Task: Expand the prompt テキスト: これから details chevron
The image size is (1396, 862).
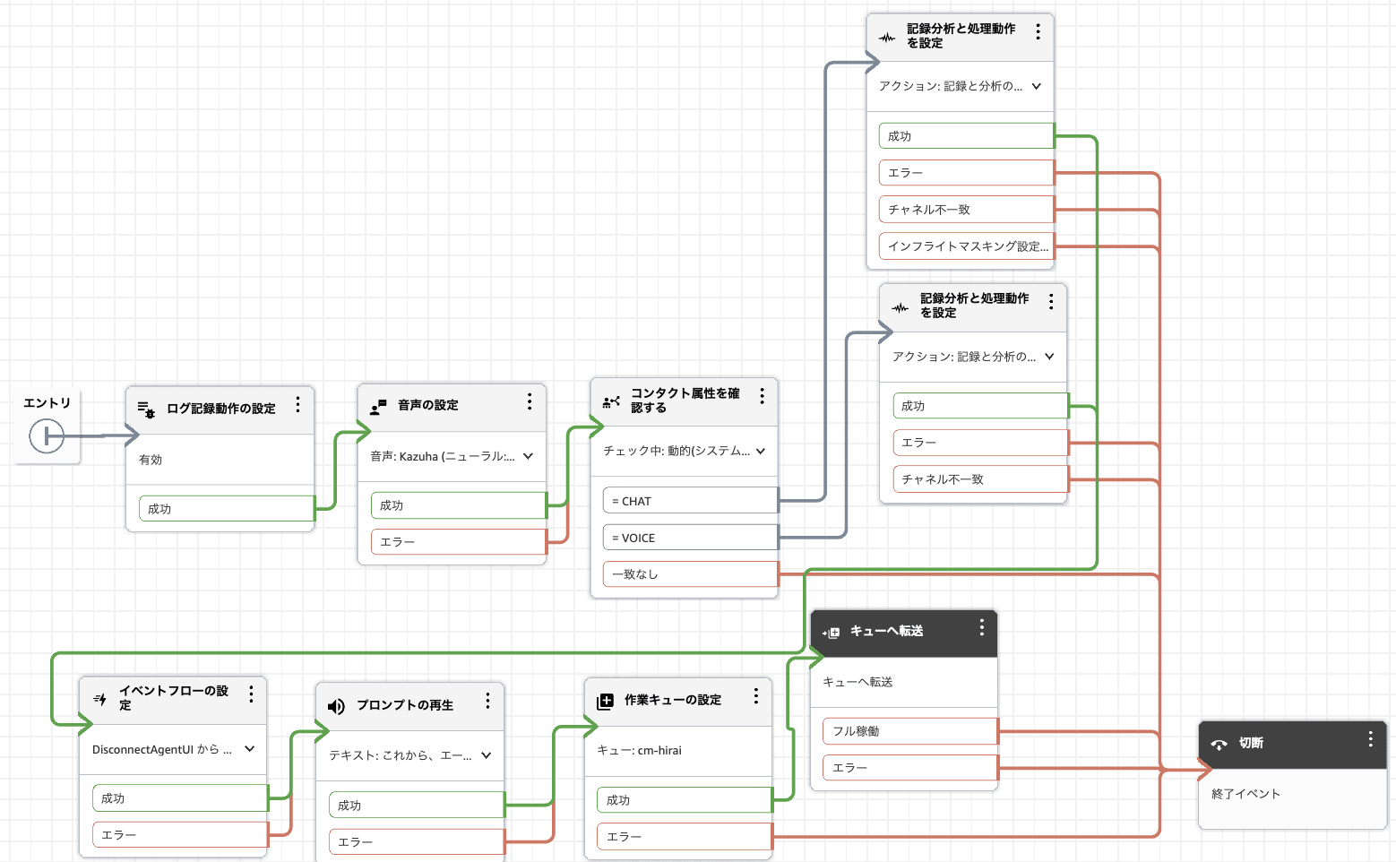Action: 487,755
